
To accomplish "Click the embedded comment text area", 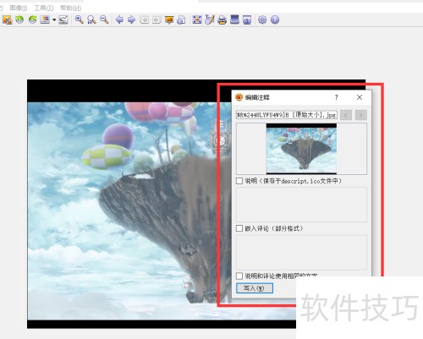I will pos(301,252).
